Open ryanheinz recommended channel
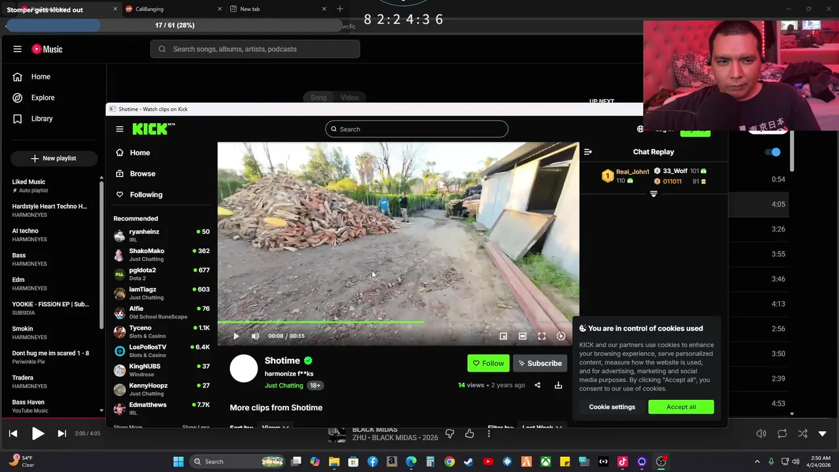 161,235
